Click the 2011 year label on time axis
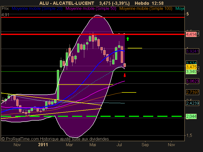This screenshot has width=203, height=152. pos(43,145)
